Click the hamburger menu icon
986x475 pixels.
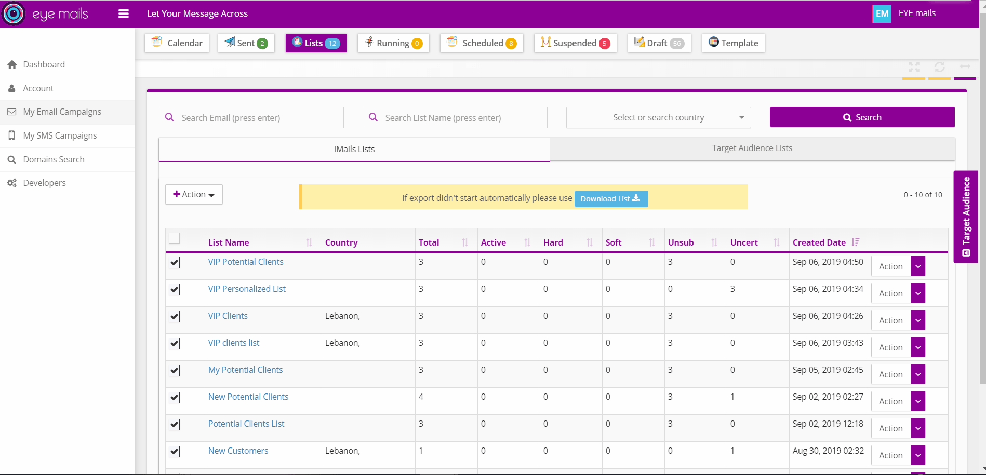click(x=124, y=13)
